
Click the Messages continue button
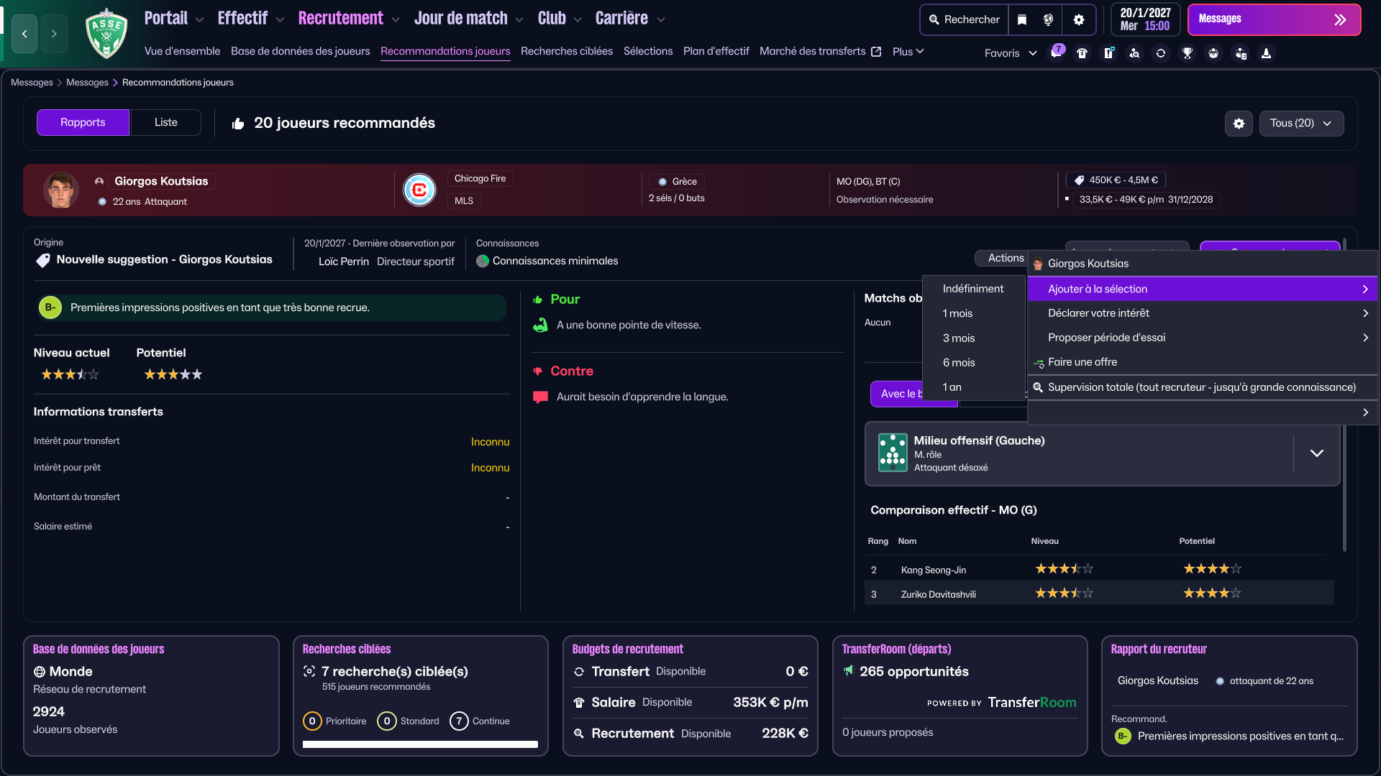pyautogui.click(x=1274, y=19)
